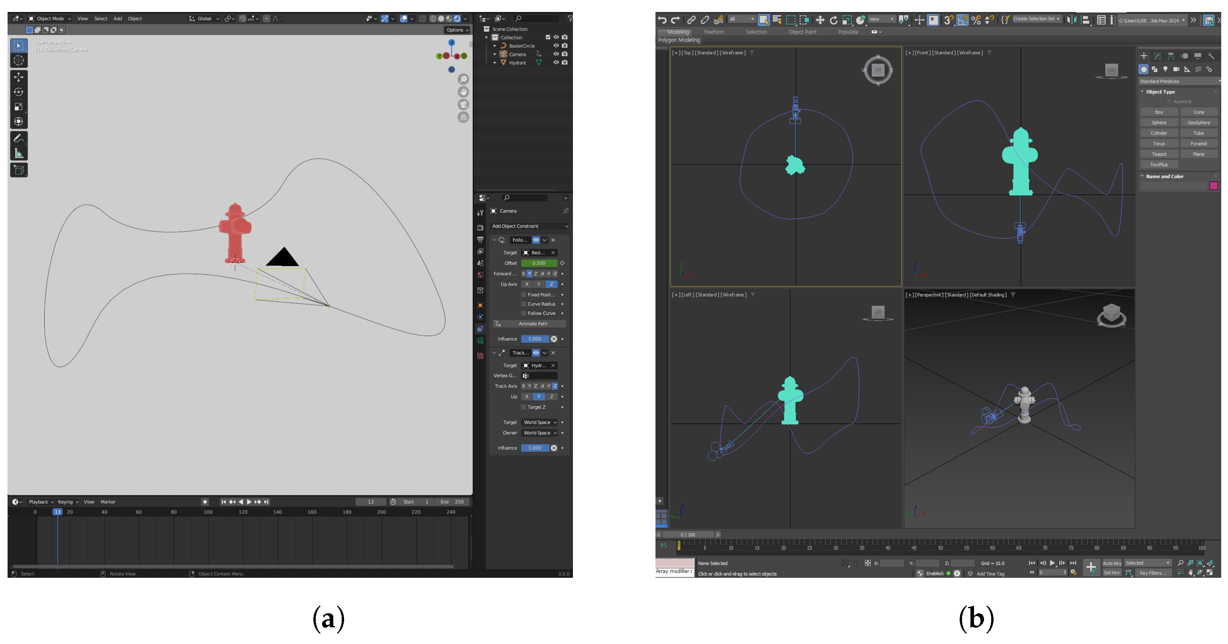Click the Add Cube tool icon

(19, 170)
